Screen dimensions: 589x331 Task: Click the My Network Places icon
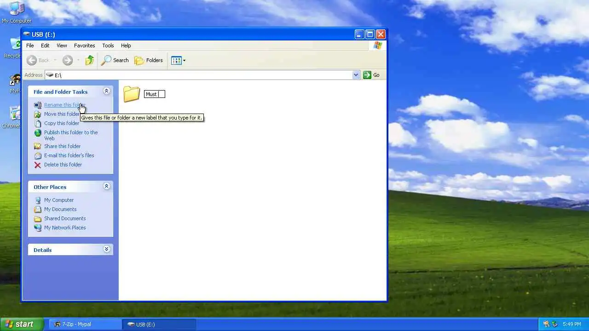click(38, 228)
